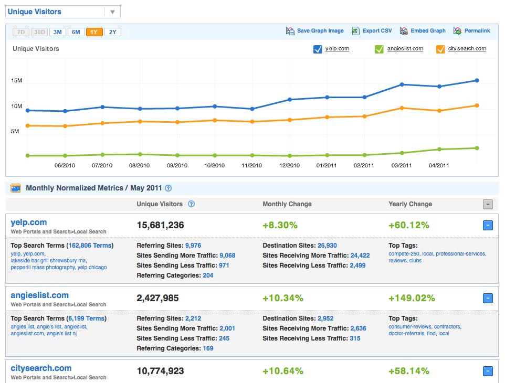The width and height of the screenshot is (505, 383).
Task: Click the Embed Graph icon
Action: (x=404, y=31)
